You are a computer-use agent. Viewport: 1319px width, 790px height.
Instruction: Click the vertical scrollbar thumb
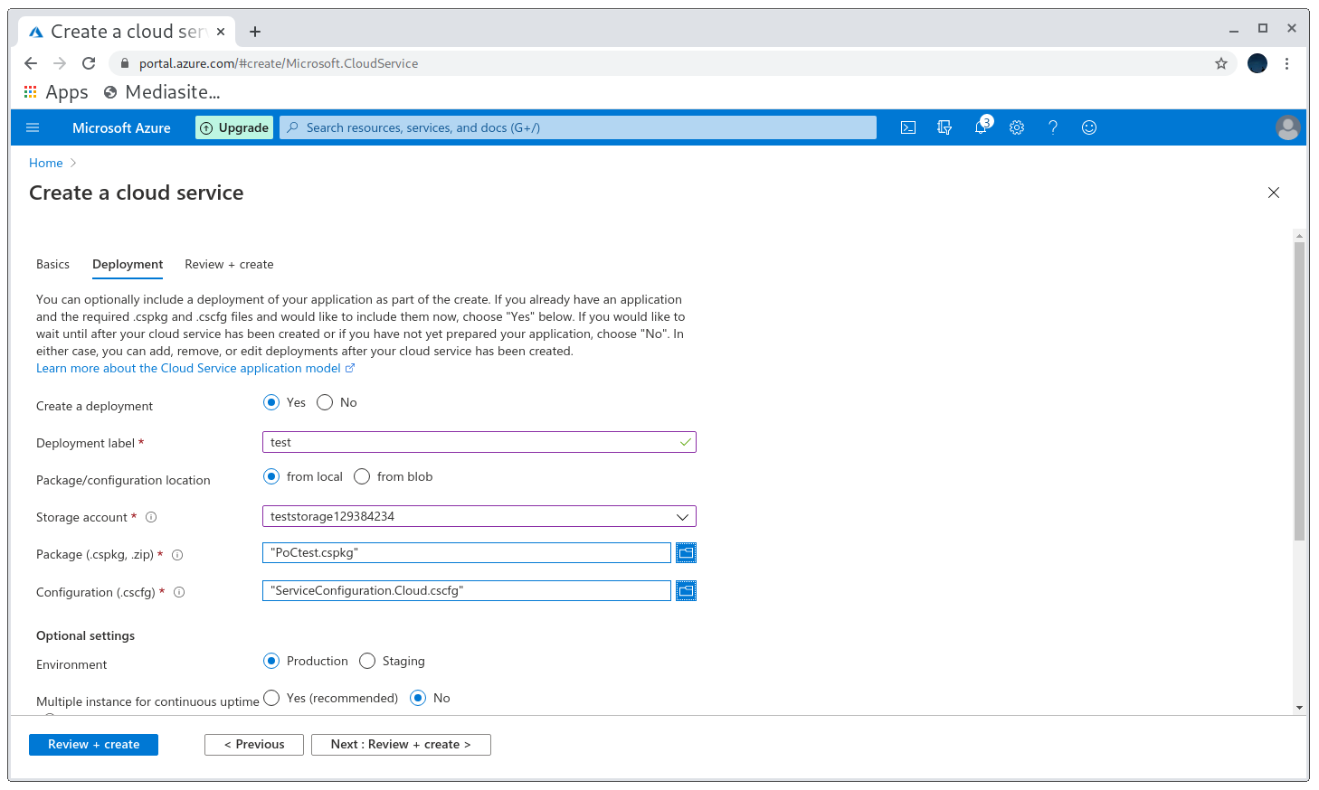[x=1299, y=390]
